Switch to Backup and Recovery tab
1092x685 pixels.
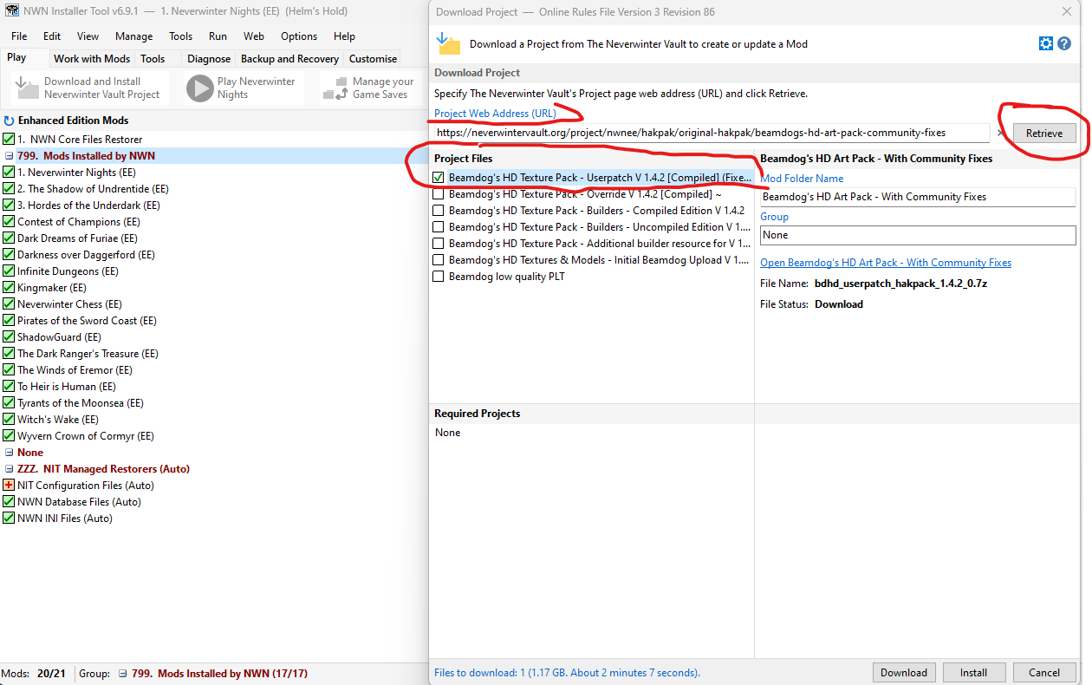[x=289, y=59]
